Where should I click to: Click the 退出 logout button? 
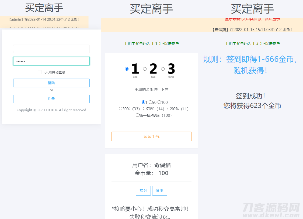point(159,190)
